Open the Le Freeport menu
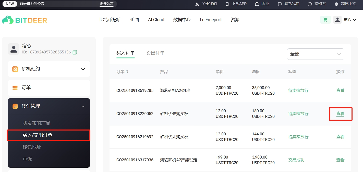The image size is (363, 172). click(211, 20)
